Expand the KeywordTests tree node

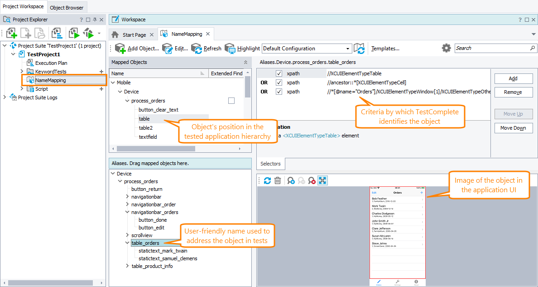point(22,72)
